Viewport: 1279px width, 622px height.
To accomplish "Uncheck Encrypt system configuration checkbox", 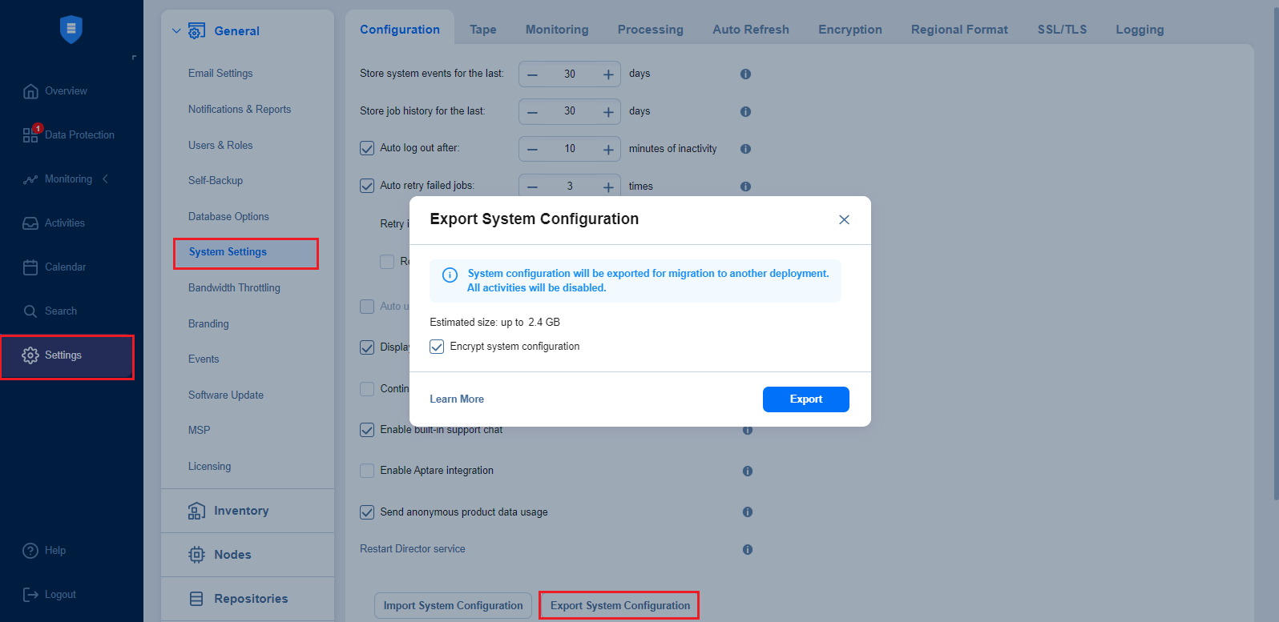I will click(x=437, y=347).
